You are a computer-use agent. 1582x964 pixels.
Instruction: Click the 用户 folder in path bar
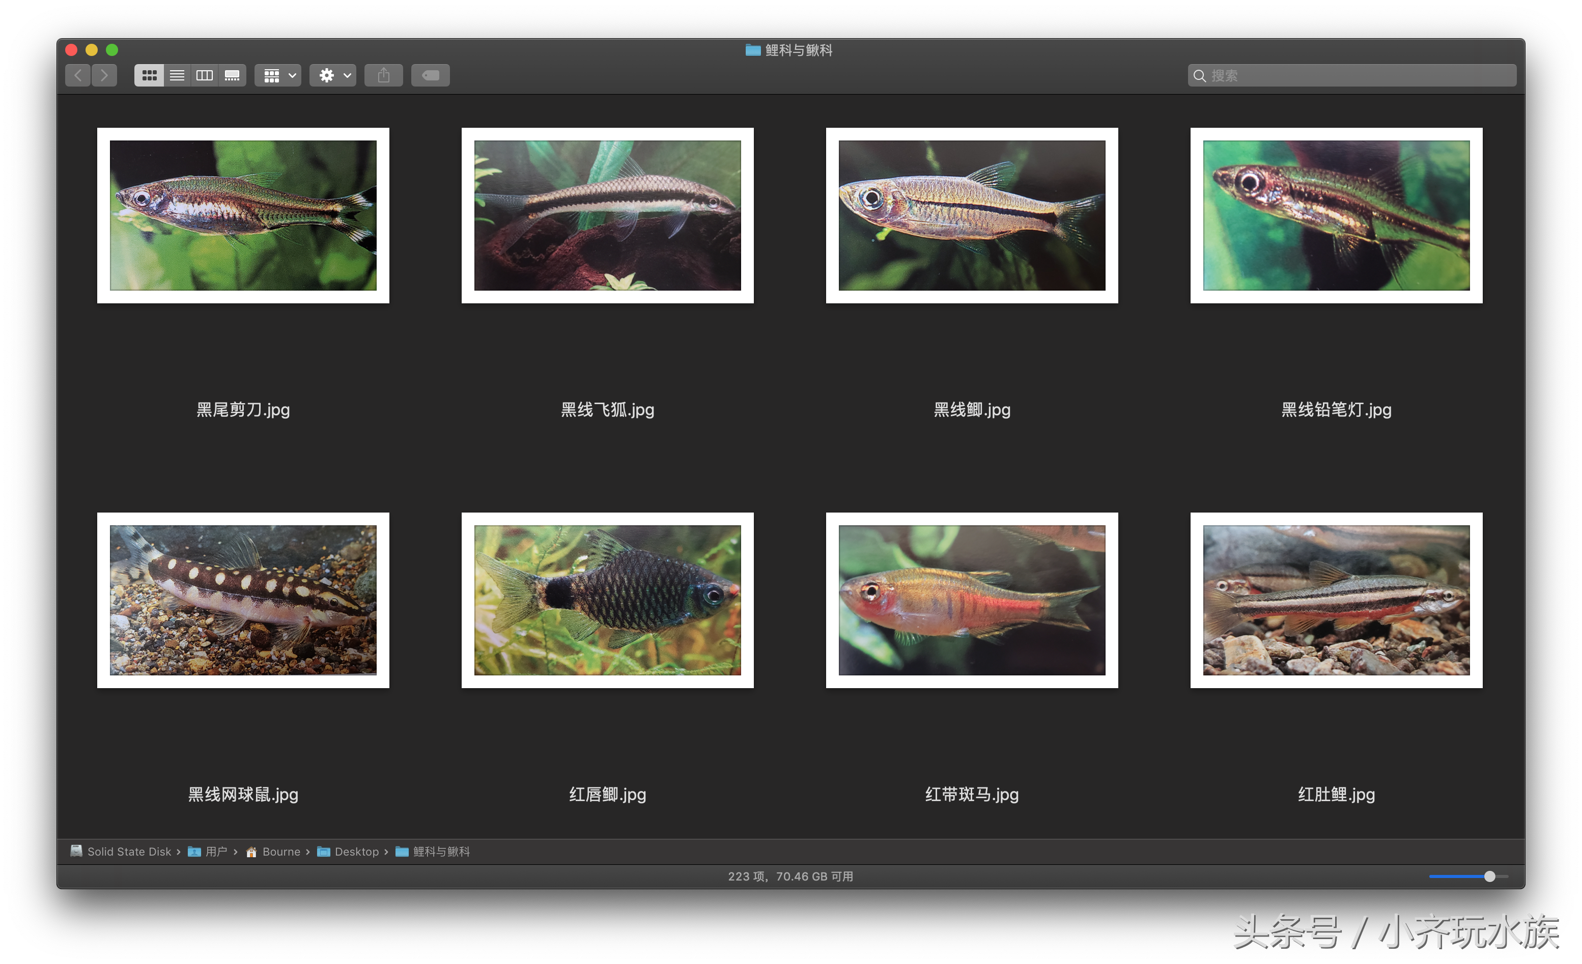point(207,852)
